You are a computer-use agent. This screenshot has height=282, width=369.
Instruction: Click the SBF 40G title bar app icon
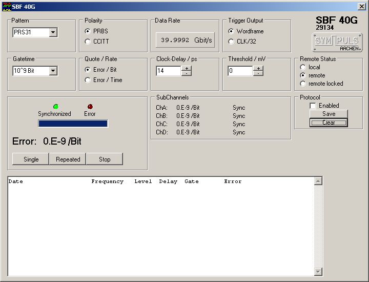(7, 7)
